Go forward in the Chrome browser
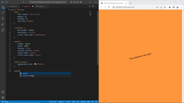This screenshot has height=103, width=184. [x=105, y=7]
